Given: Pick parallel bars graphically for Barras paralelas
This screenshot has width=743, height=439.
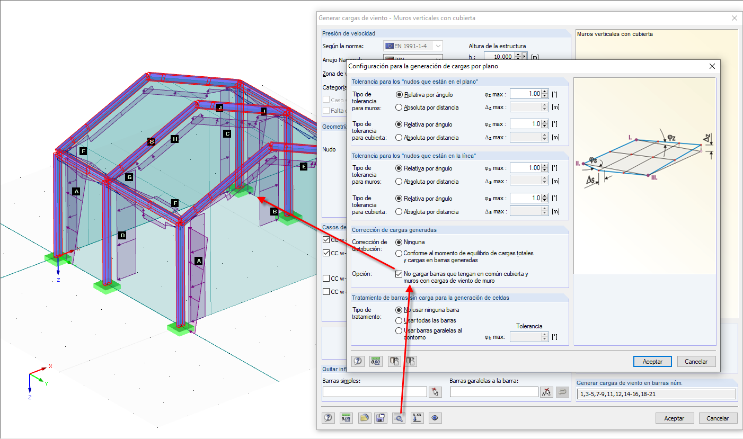Looking at the screenshot, I should click(x=546, y=392).
